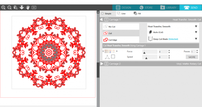Select the drag zoom arrows tool

(22, 7)
